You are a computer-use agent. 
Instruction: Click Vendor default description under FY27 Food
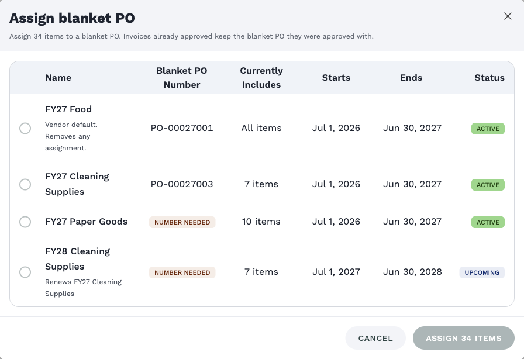pyautogui.click(x=71, y=136)
